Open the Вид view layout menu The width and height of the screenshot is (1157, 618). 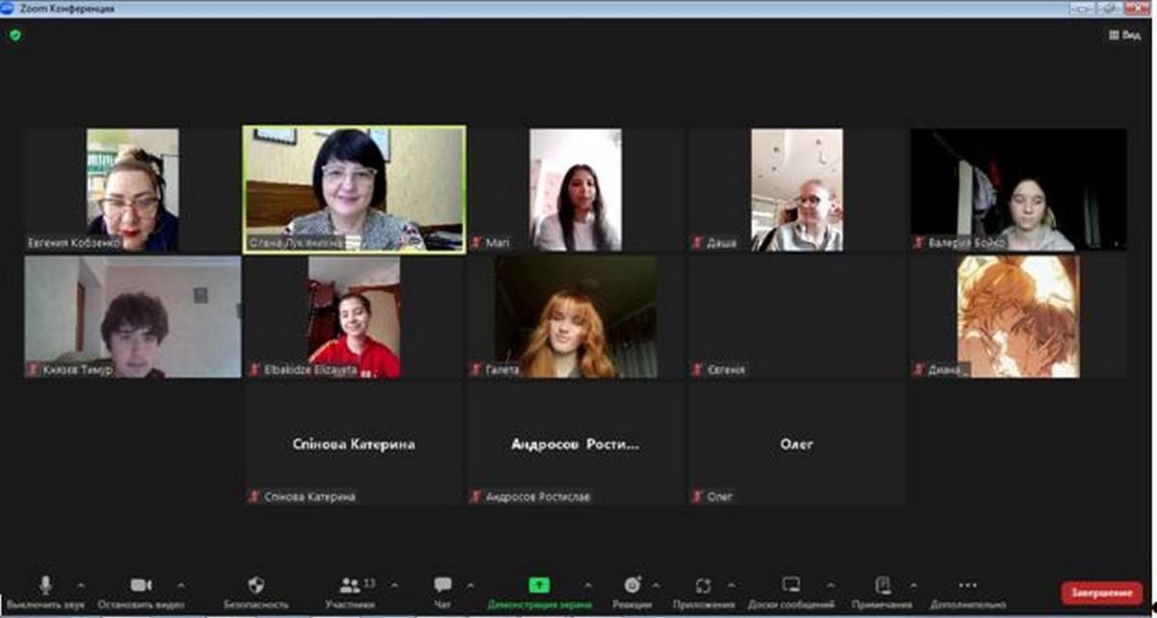coord(1125,35)
